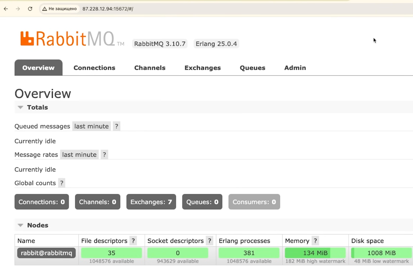Reload the page with refresh icon
Image resolution: width=413 pixels, height=271 pixels.
[x=30, y=9]
